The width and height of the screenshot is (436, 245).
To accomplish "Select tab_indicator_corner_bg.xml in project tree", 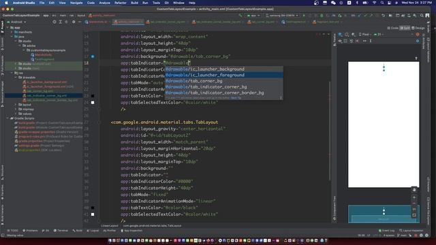I will [x=47, y=95].
